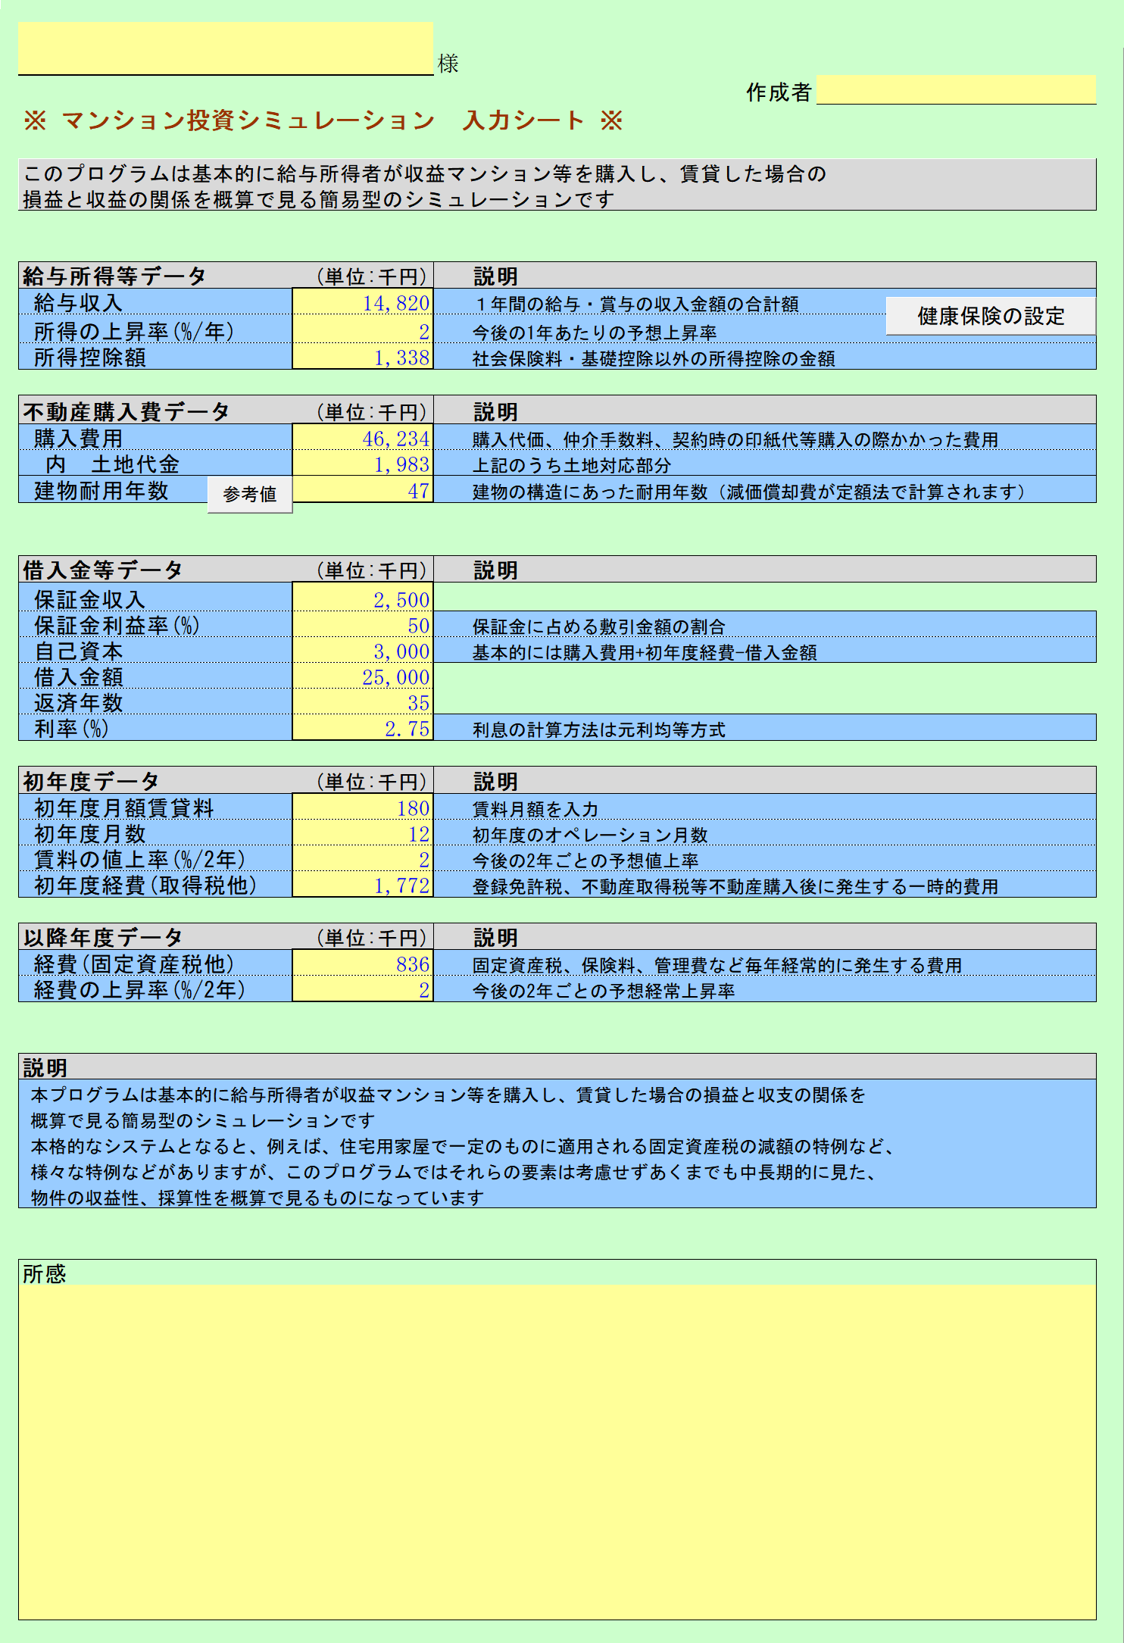The image size is (1124, 1643).
Task: Click the 購入費用 row label
Action: tap(78, 439)
